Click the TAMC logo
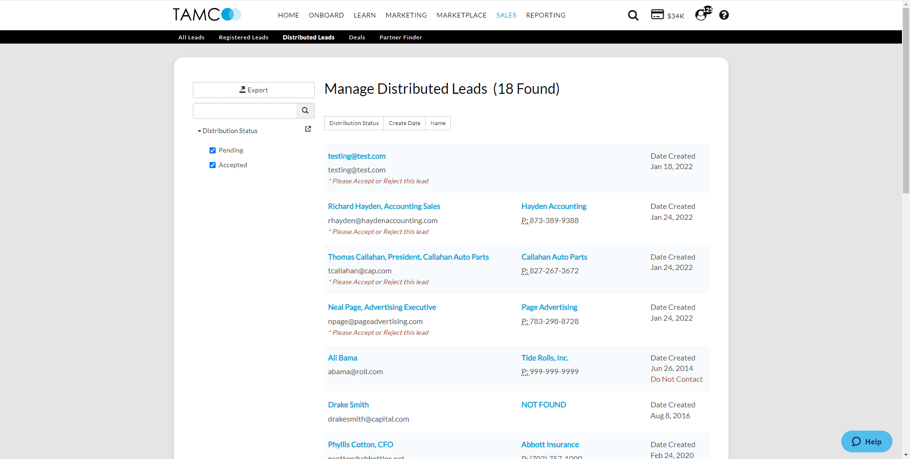This screenshot has width=910, height=459. pos(207,15)
